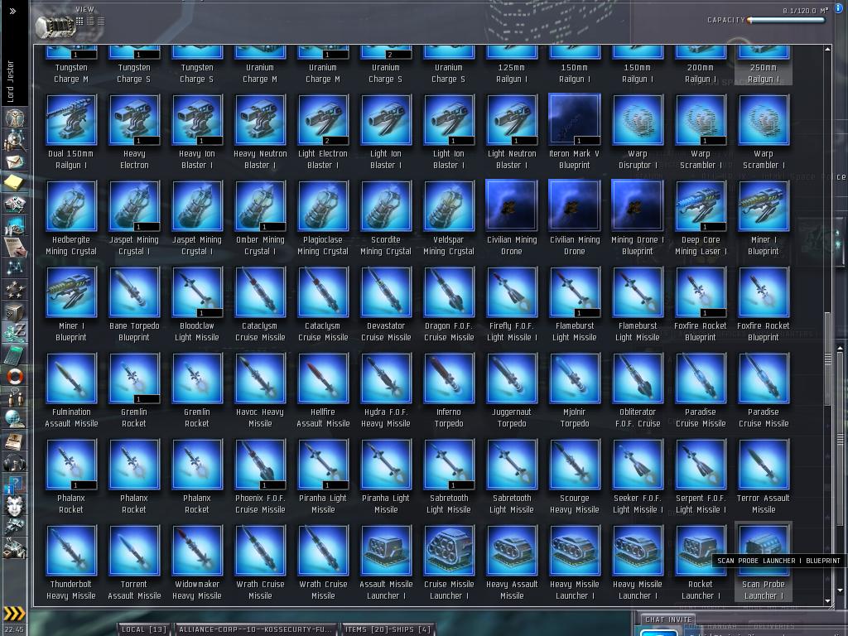Open the CHAT INVITE tab
The image size is (848, 636).
tap(668, 619)
